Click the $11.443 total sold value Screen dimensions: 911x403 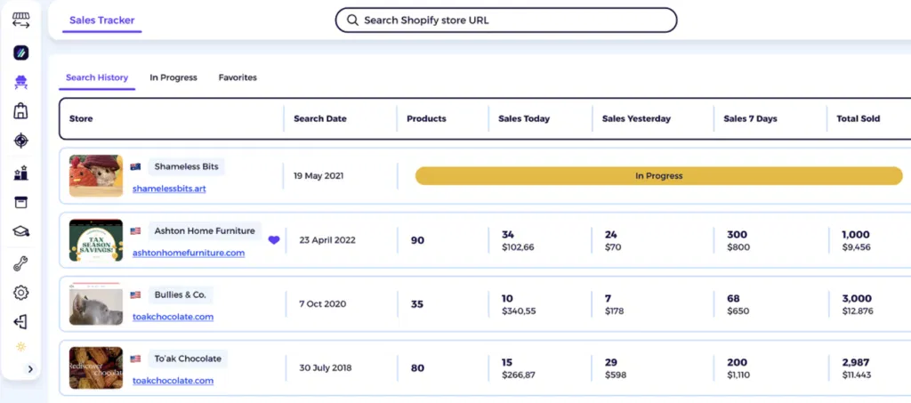point(857,375)
